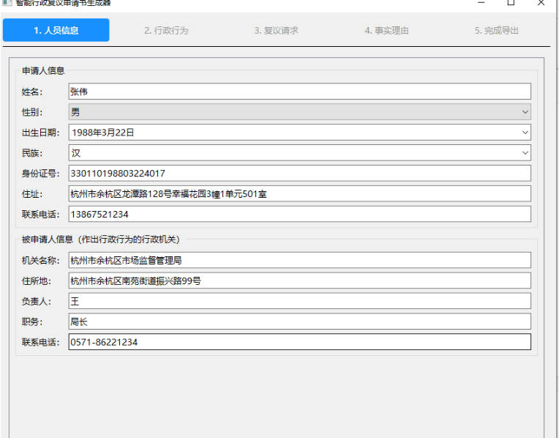559x438 pixels.
Task: Open the 完成导出 tab
Action: point(497,31)
